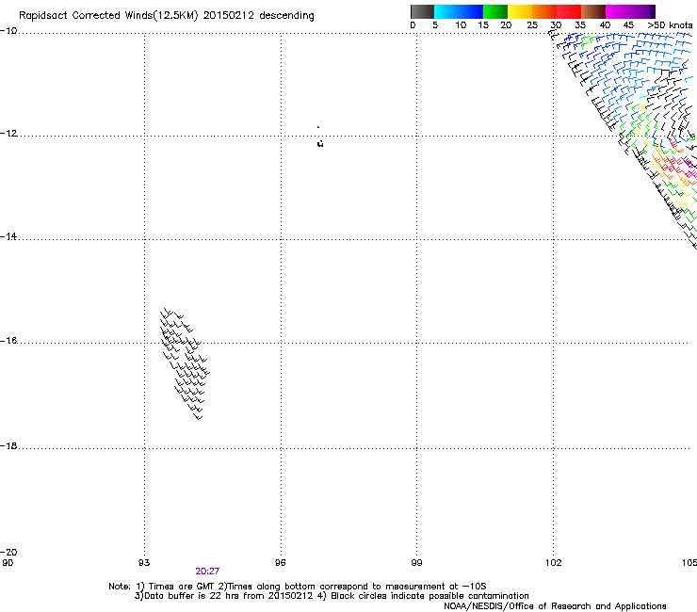
Task: Select the cyan 5-10 knots color segment
Action: click(446, 11)
